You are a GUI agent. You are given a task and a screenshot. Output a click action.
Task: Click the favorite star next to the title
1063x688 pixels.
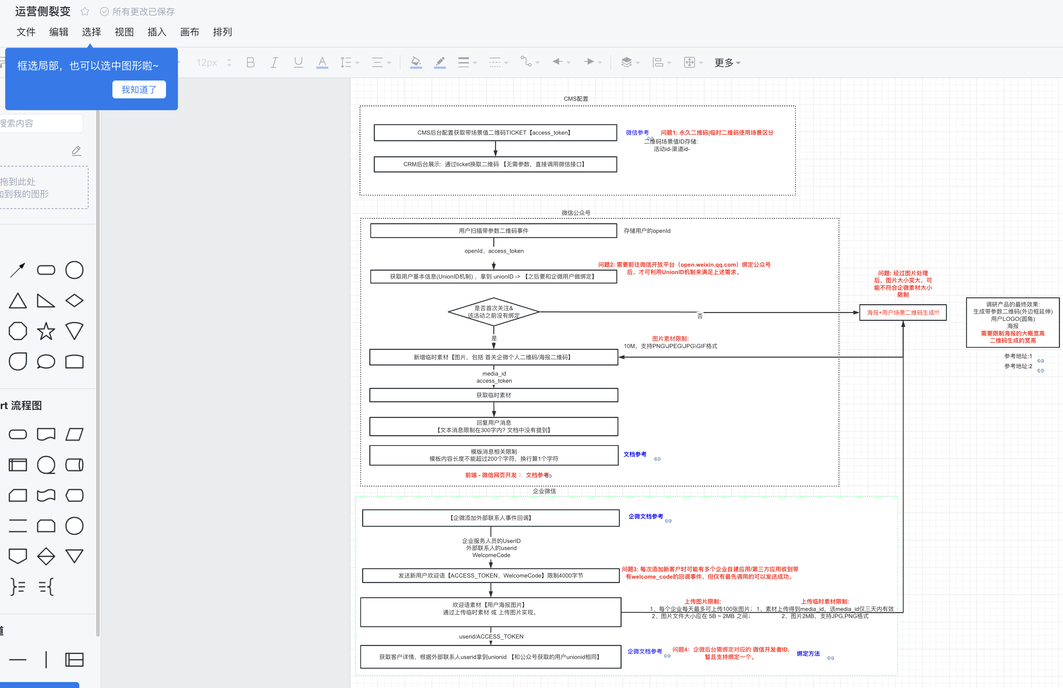click(85, 12)
